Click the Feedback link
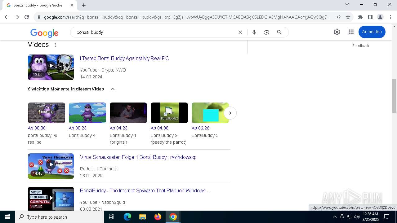Image resolution: width=397 pixels, height=223 pixels. 361,46
